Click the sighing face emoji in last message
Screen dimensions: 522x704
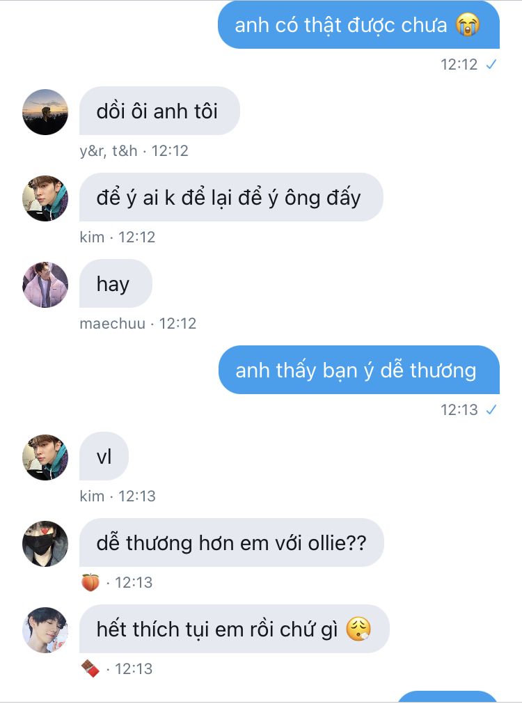358,629
